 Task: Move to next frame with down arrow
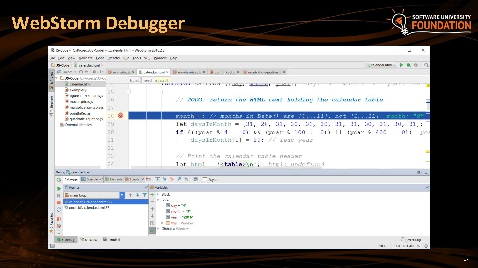coord(138,195)
